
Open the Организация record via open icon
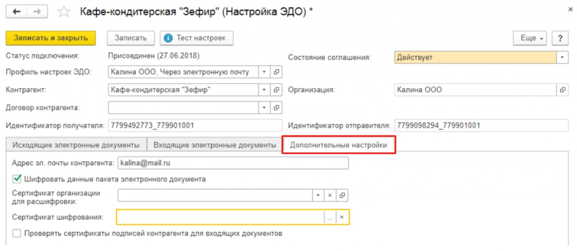point(562,89)
